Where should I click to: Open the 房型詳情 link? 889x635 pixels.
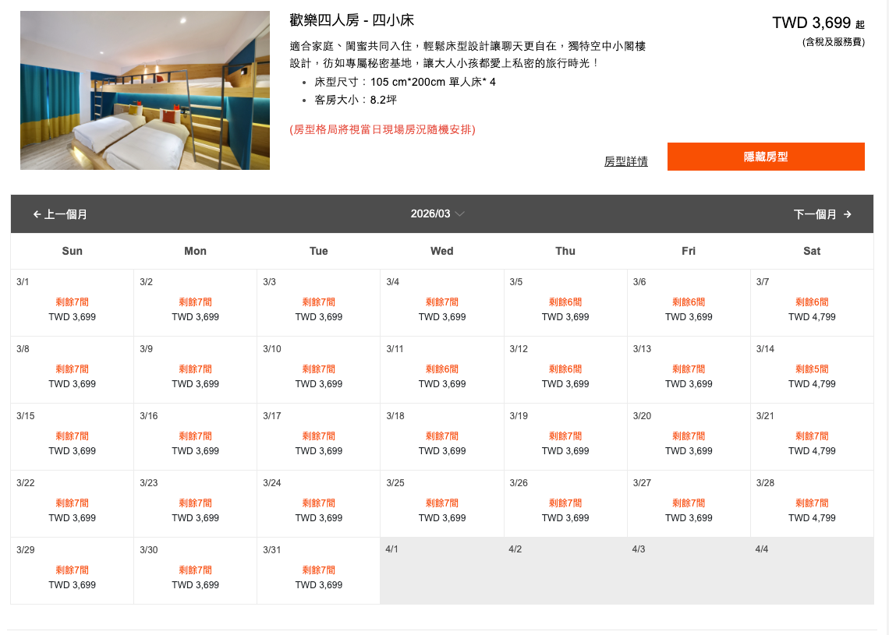tap(625, 161)
